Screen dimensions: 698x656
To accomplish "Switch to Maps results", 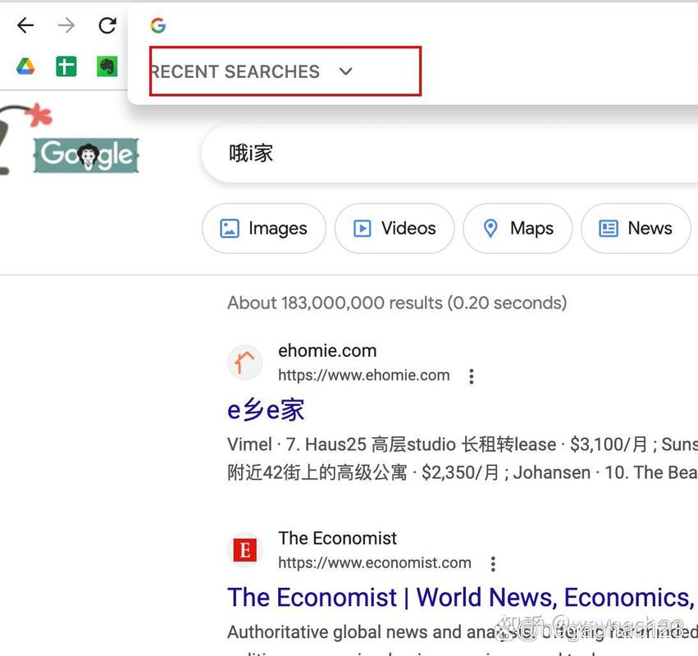I will coord(518,228).
